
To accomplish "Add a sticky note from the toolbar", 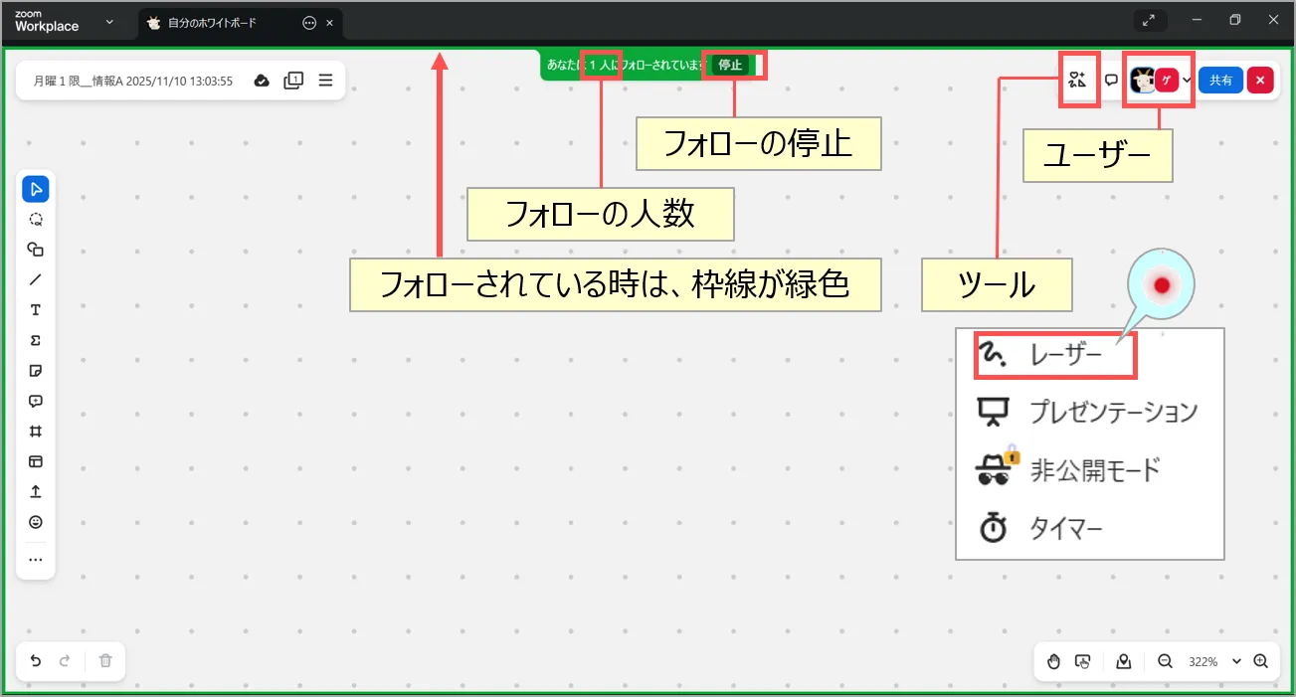I will pyautogui.click(x=36, y=371).
